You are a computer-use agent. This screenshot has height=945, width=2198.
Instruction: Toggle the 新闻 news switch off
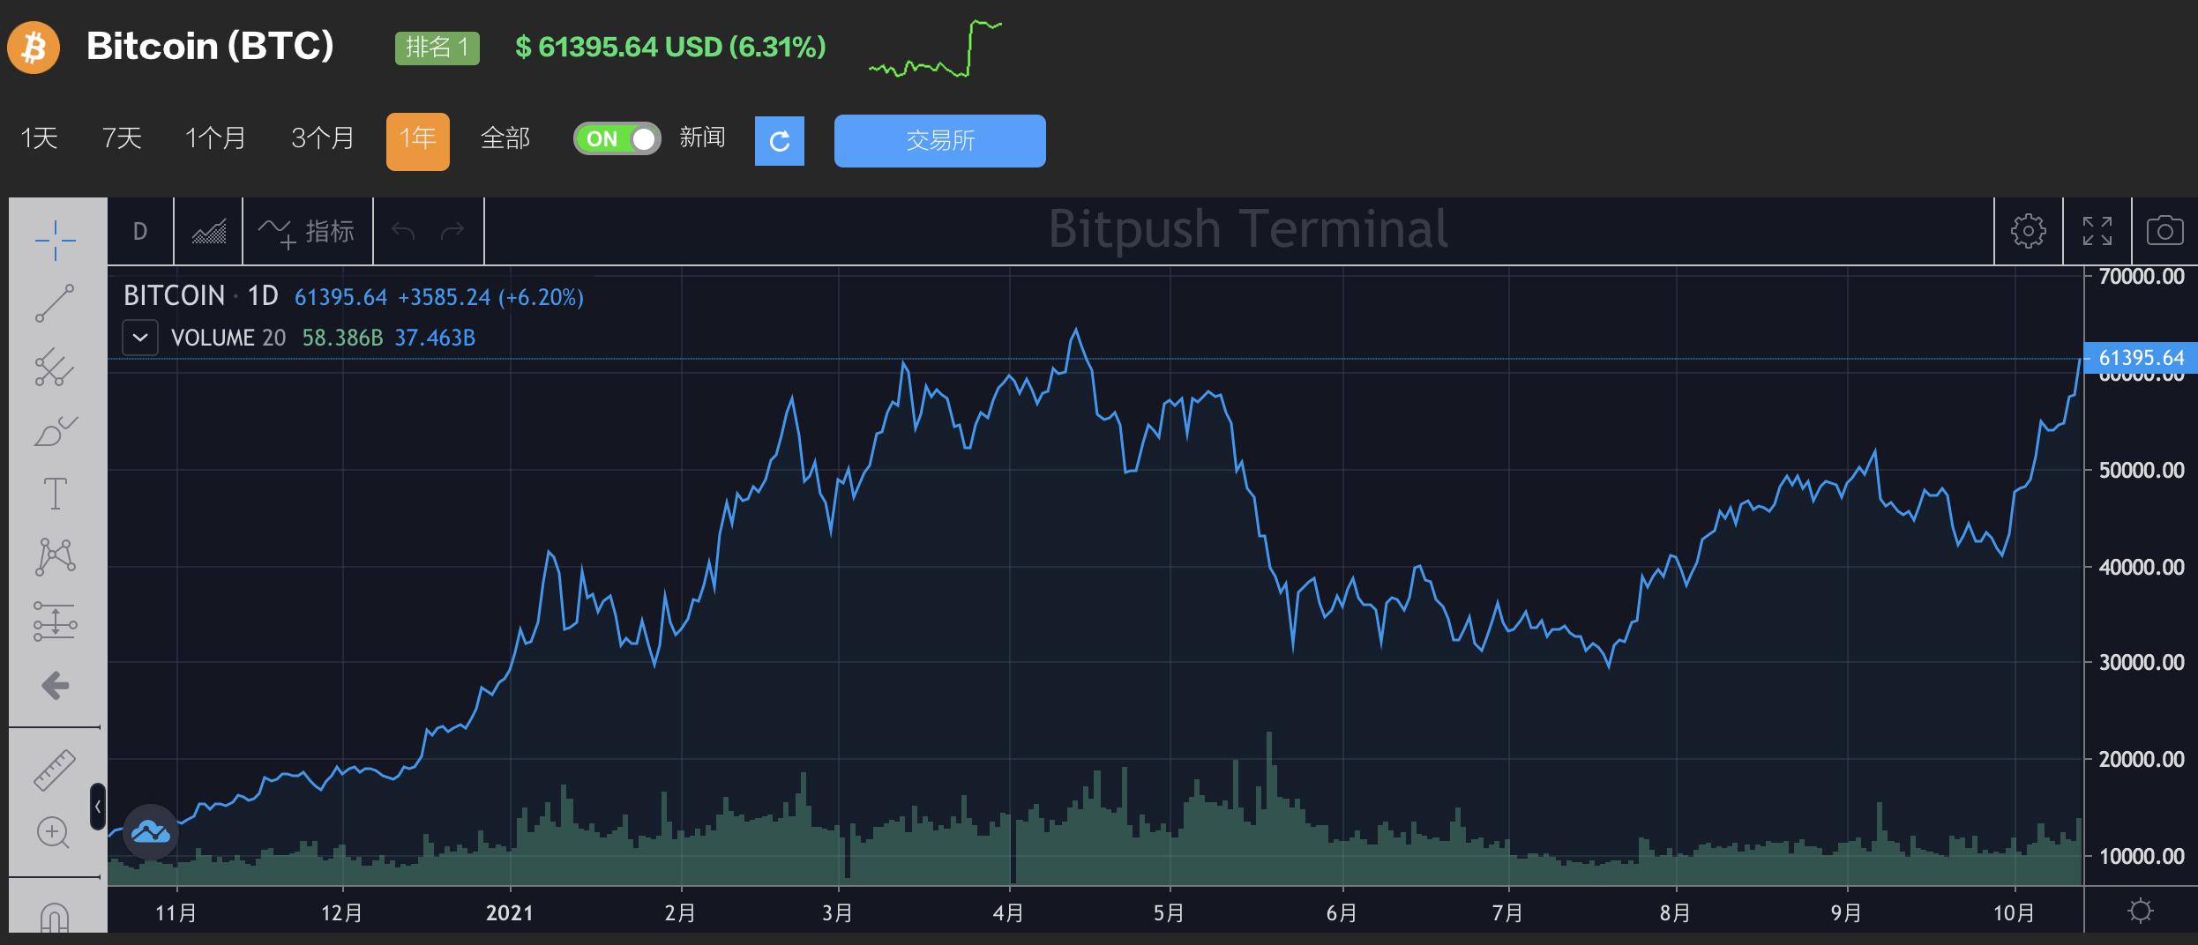point(617,138)
